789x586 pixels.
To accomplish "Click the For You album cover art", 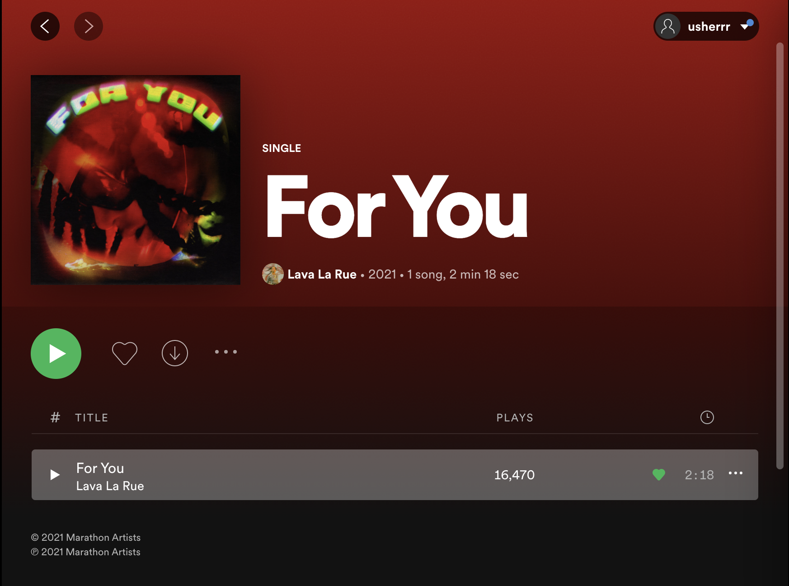I will pyautogui.click(x=136, y=180).
